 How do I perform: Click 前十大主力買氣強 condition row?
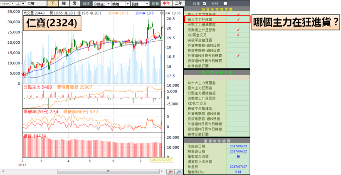click(217, 15)
